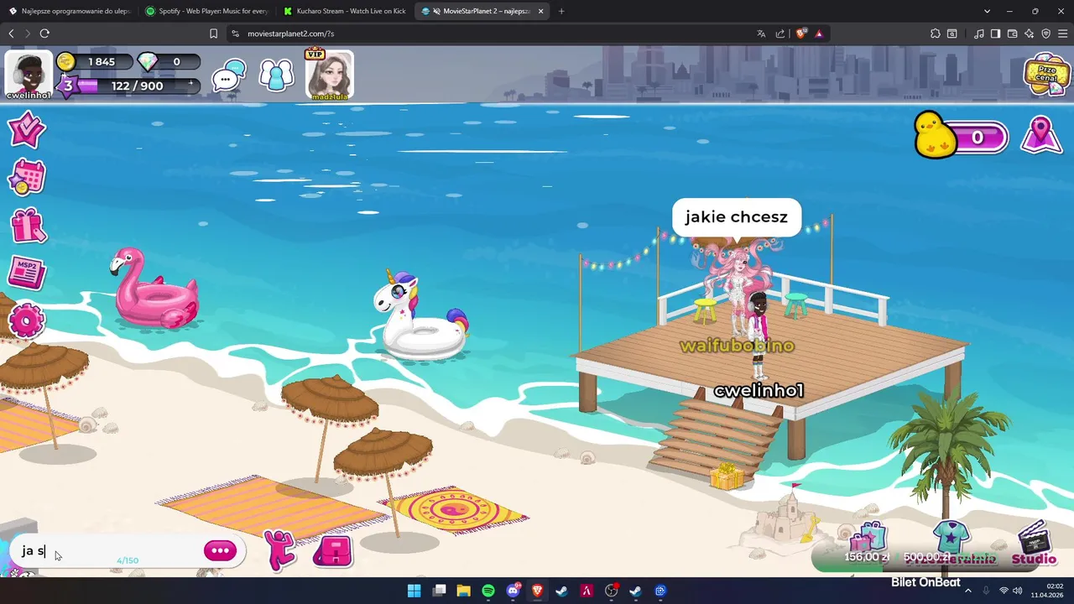Open a new browser tab
Image resolution: width=1074 pixels, height=604 pixels.
coord(561,11)
